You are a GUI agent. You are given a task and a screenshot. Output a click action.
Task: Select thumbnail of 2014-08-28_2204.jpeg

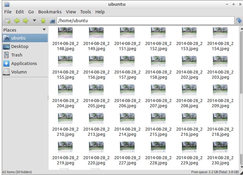tap(65, 90)
